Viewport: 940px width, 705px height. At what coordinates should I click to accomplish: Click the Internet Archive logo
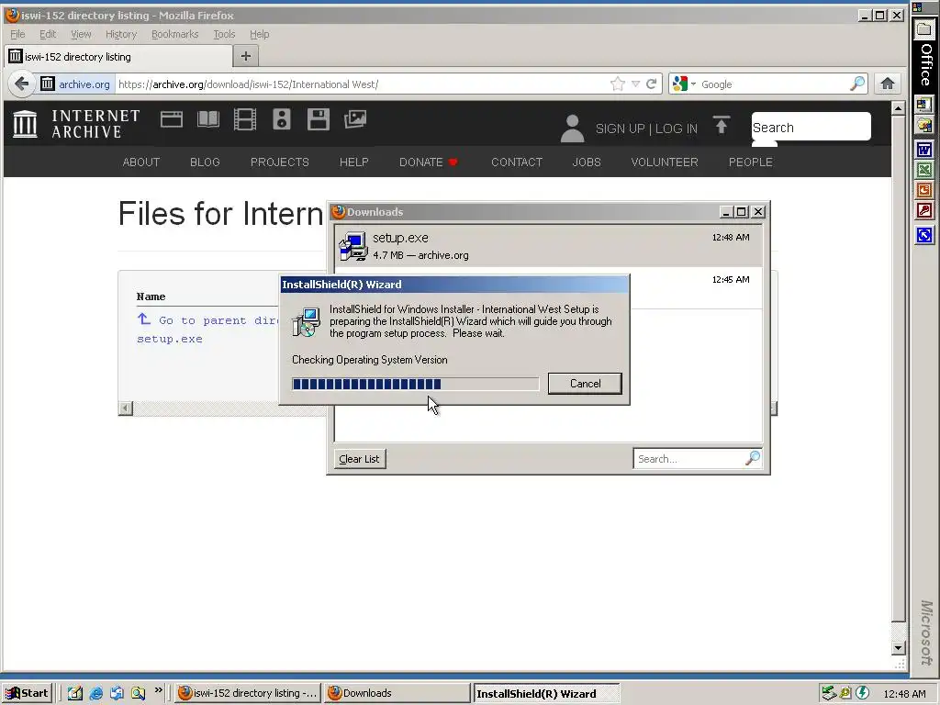click(x=76, y=124)
